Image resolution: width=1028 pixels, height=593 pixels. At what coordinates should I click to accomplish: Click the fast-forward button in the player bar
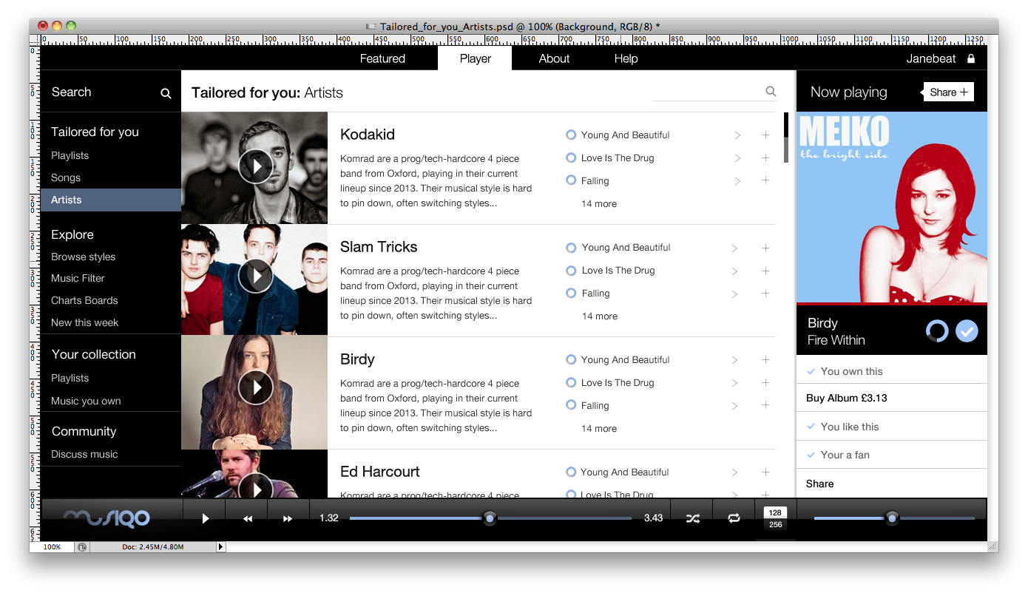point(288,519)
